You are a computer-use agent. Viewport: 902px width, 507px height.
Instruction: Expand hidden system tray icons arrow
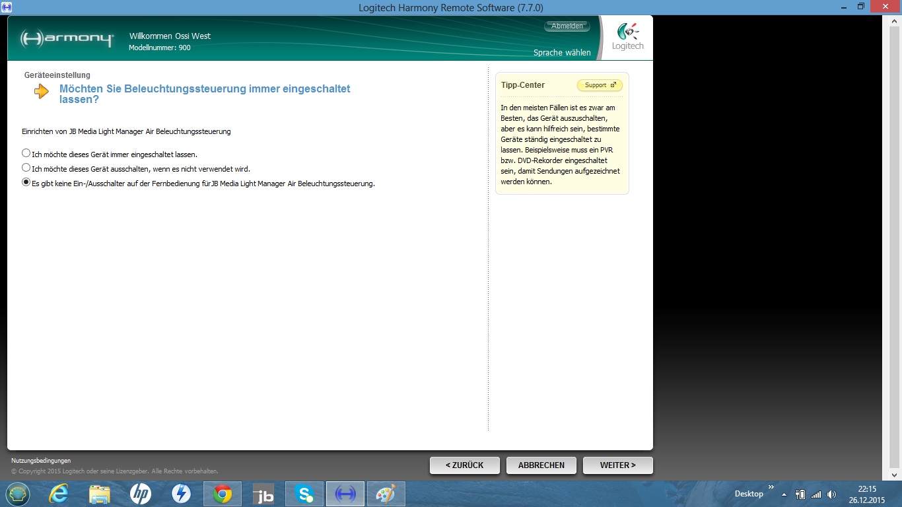tap(784, 494)
